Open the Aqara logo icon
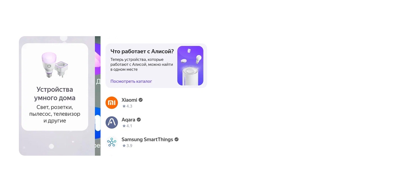 (112, 122)
